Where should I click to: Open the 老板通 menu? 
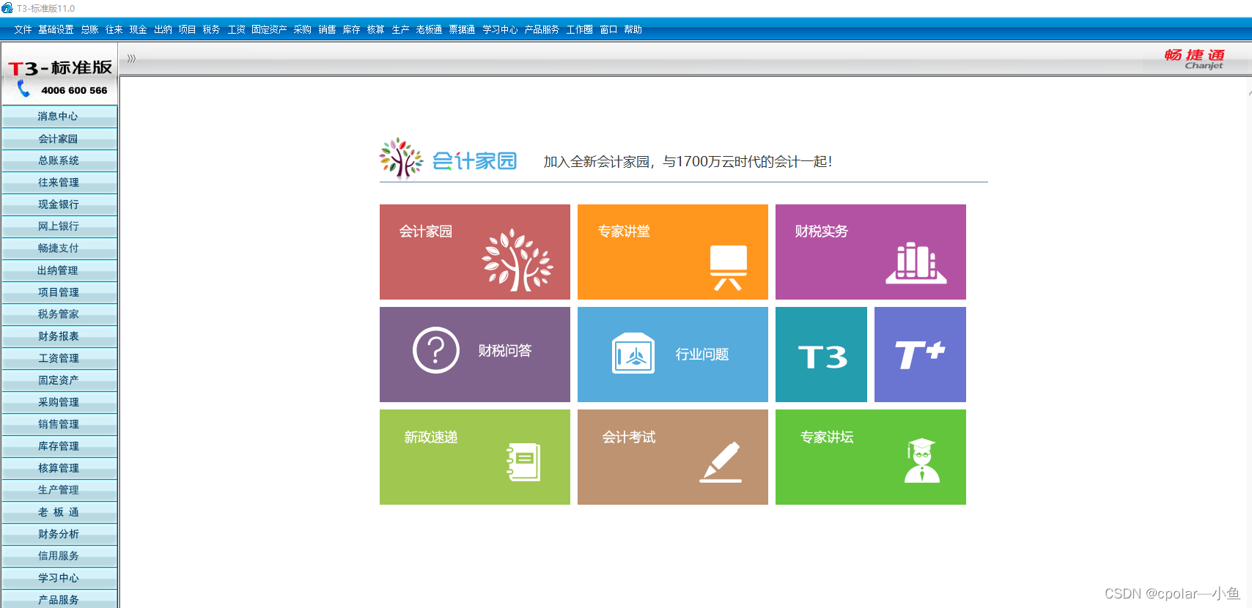pos(429,29)
